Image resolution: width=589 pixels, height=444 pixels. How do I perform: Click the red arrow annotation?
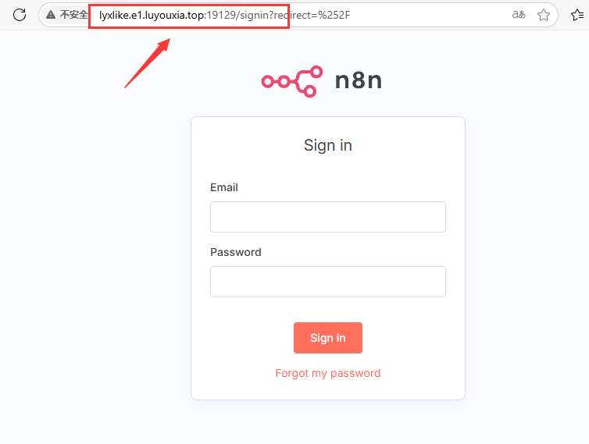pos(148,63)
